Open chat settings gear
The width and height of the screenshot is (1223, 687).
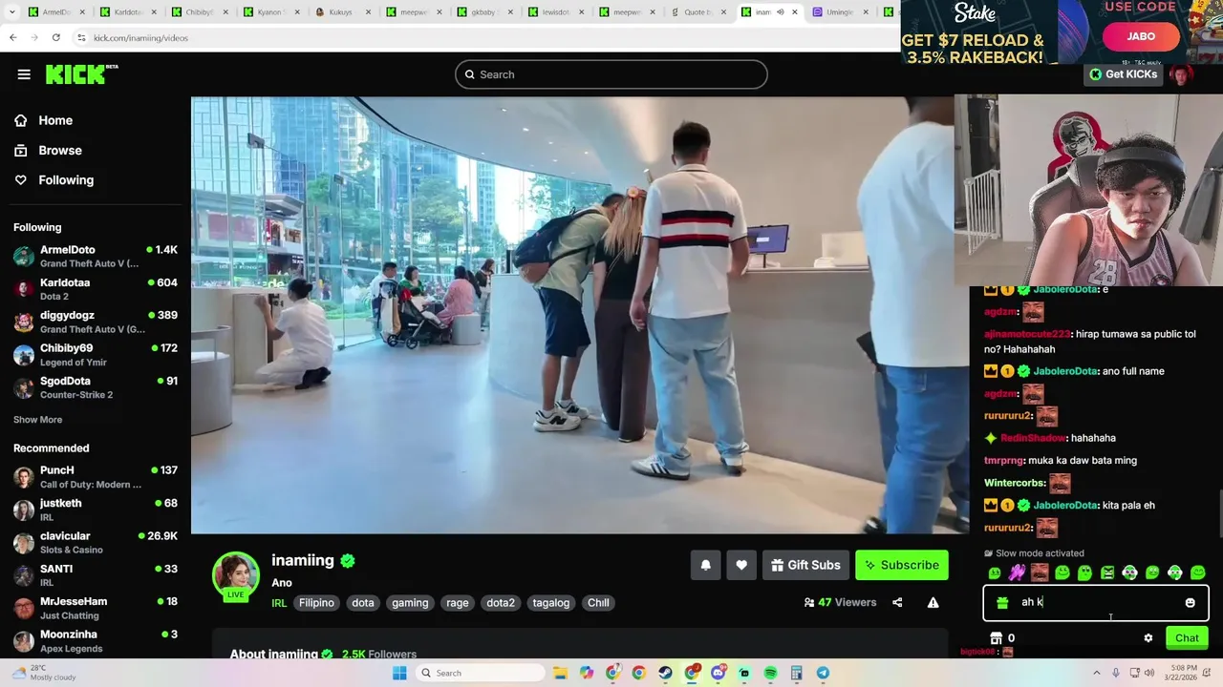[1148, 638]
